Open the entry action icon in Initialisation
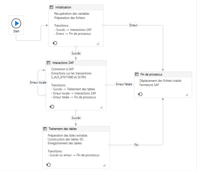 click(x=55, y=43)
